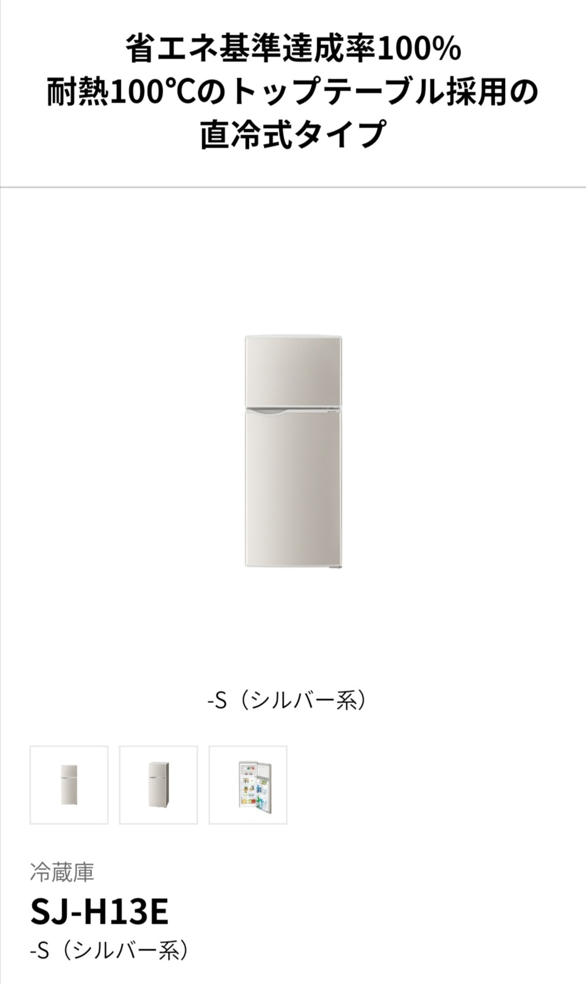The height and width of the screenshot is (984, 586).
Task: Click the SJ-H13E model name
Action: point(99,912)
